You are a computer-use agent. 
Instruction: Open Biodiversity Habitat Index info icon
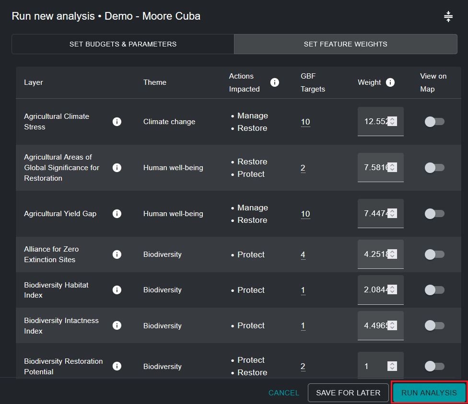(x=117, y=290)
